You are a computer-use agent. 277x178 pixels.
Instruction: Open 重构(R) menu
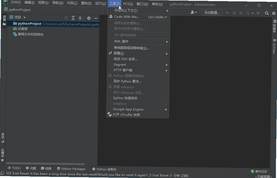pos(86,3)
